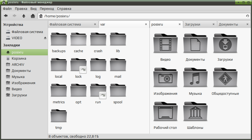Open the tmp folder
Screen dimensions: 252x140
[59, 116]
